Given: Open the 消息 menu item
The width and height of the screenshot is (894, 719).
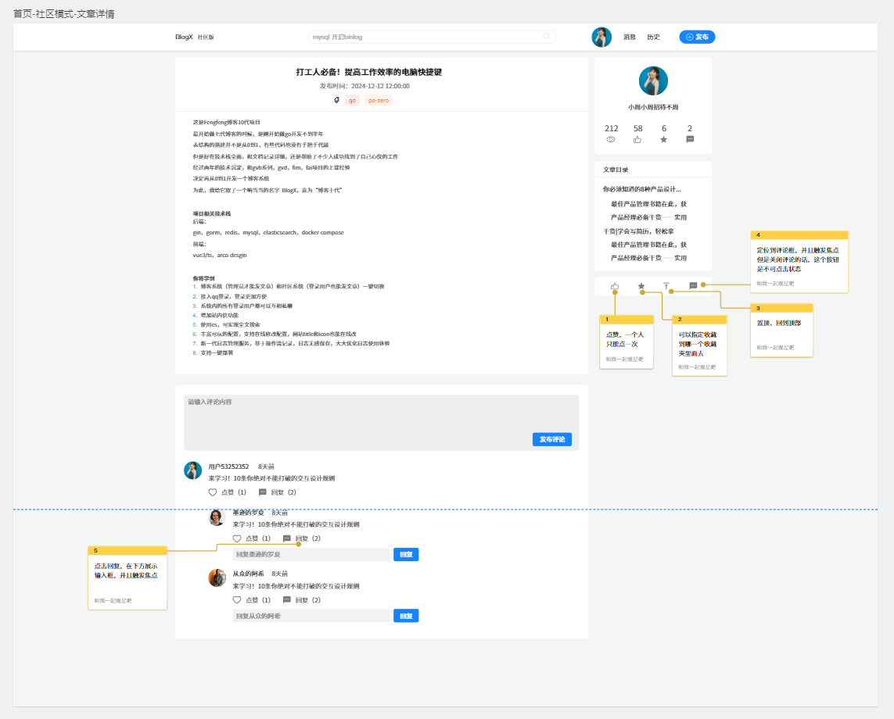Looking at the screenshot, I should (x=630, y=37).
